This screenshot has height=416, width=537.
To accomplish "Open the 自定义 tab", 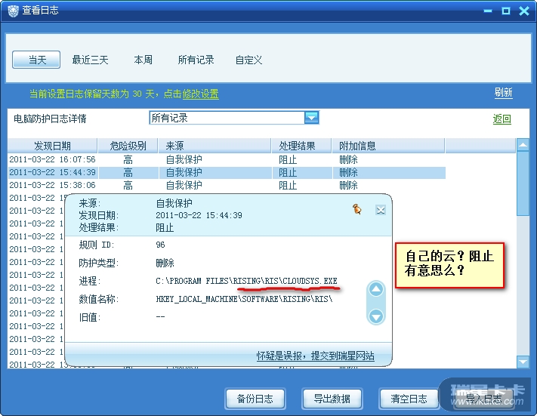I will [x=248, y=60].
